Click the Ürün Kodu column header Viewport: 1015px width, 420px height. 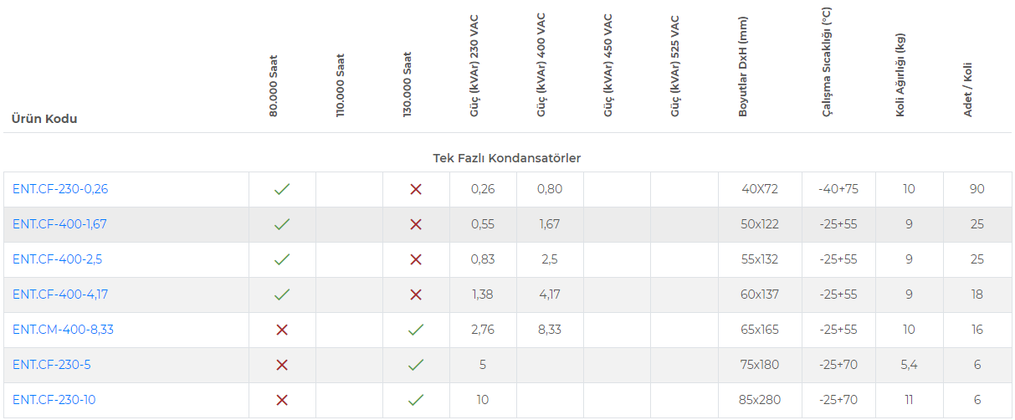coord(44,119)
